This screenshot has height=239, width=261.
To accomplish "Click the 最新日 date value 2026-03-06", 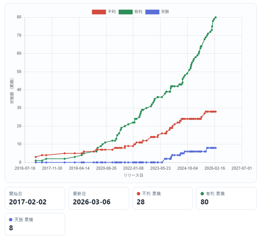I will coord(91,202).
